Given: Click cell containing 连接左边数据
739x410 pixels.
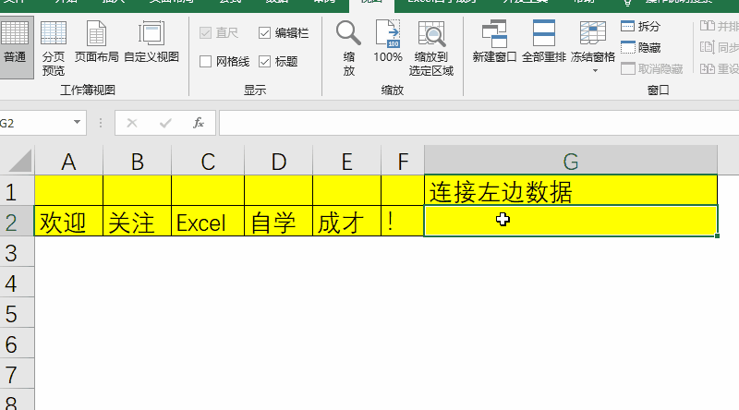Looking at the screenshot, I should 571,190.
